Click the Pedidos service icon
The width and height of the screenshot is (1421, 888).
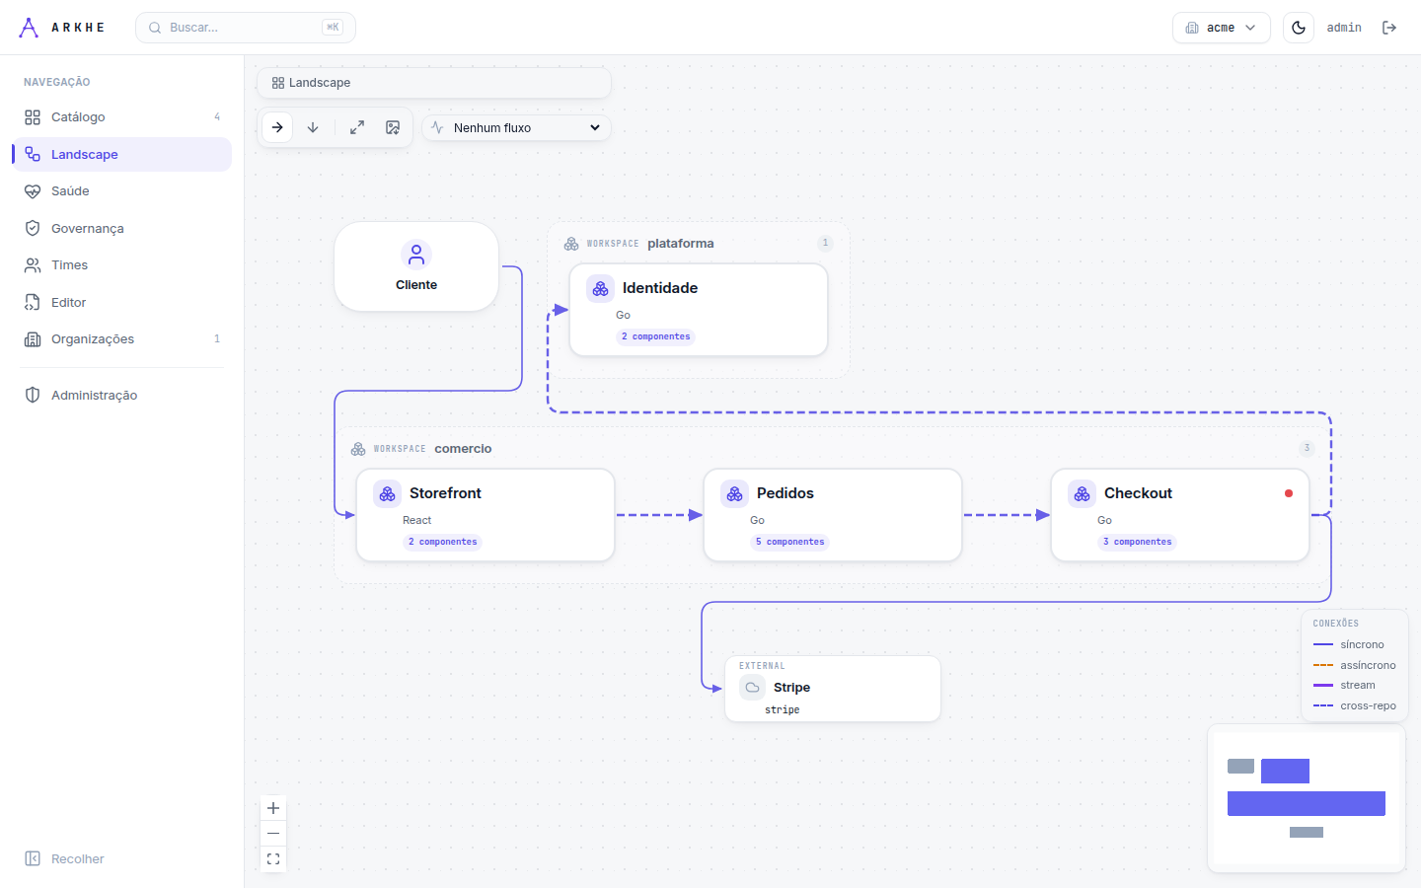tap(735, 493)
